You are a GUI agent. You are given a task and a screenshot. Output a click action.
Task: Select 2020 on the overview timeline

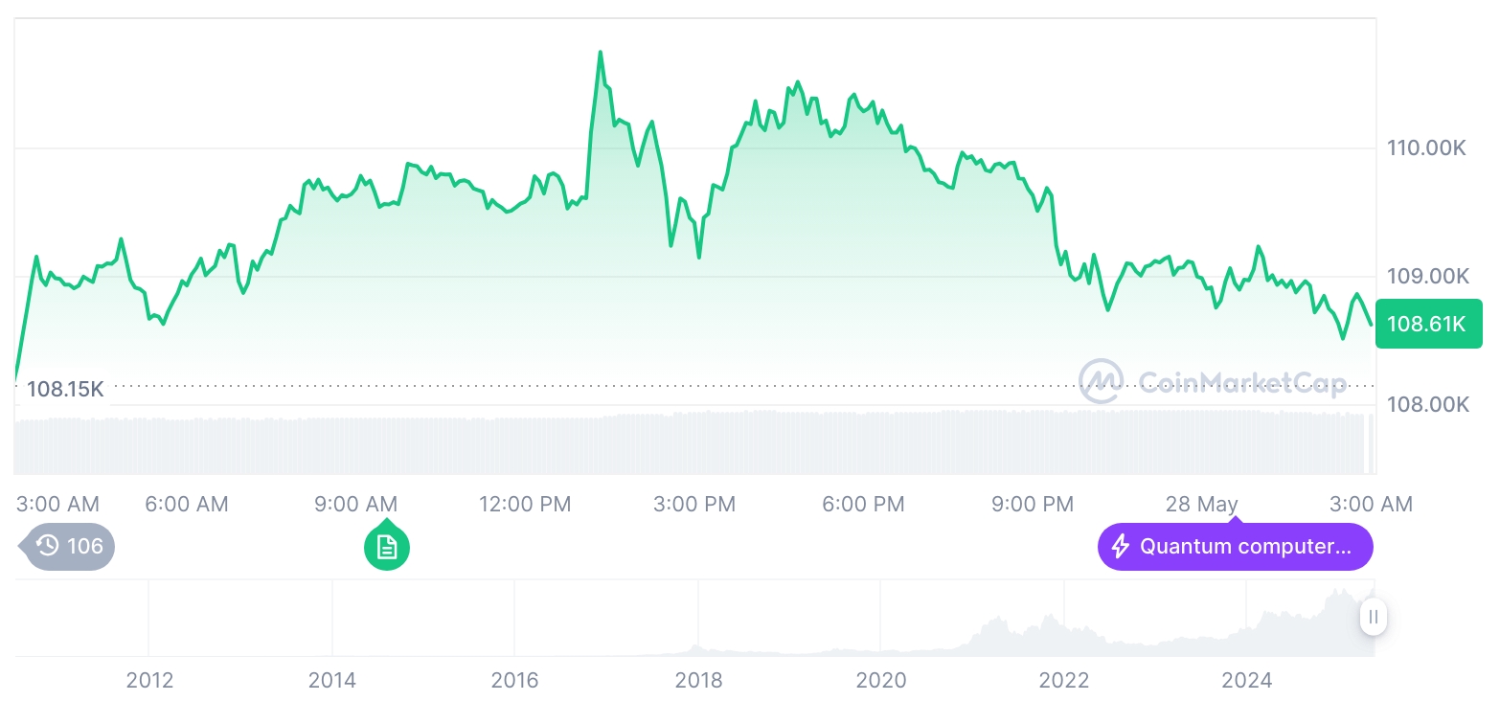pos(881,681)
